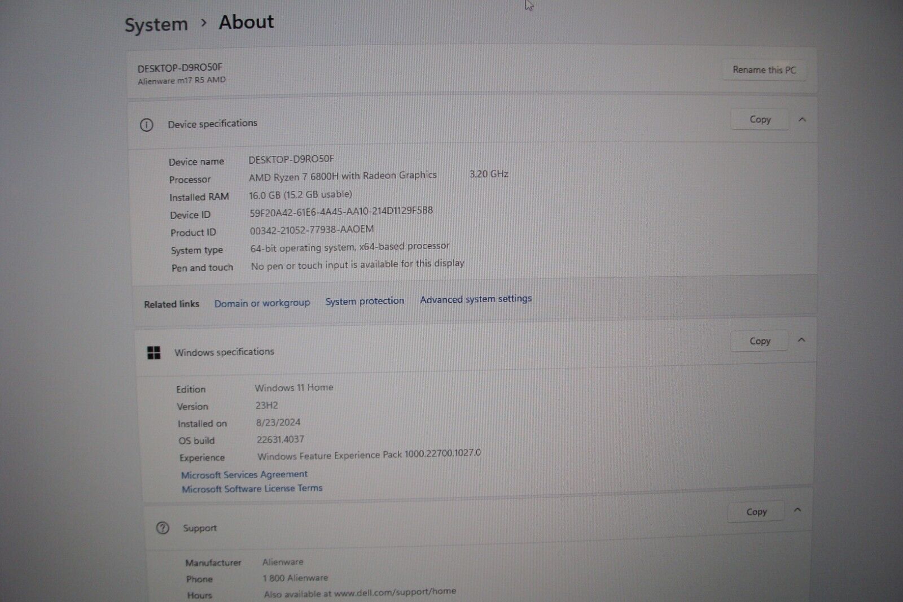This screenshot has width=903, height=602.
Task: Select the Device ID value 59F20A42-61E6-4A45-AA10-214D1129F5B8
Action: coord(341,211)
